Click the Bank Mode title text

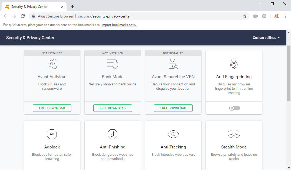[113, 77]
